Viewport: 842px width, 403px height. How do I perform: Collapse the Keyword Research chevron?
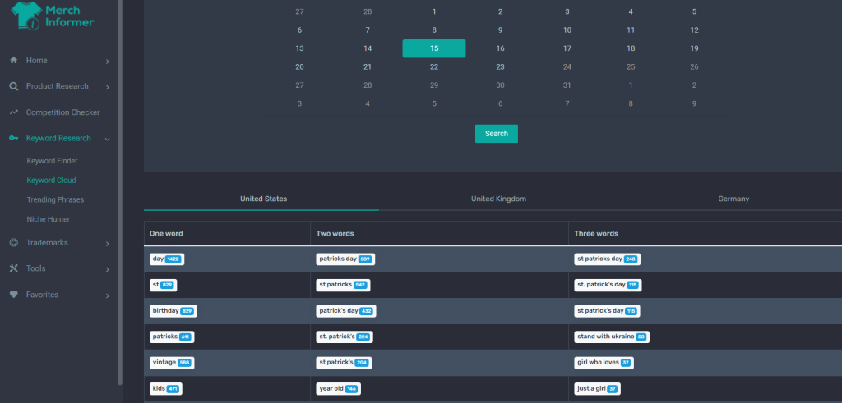click(x=108, y=140)
